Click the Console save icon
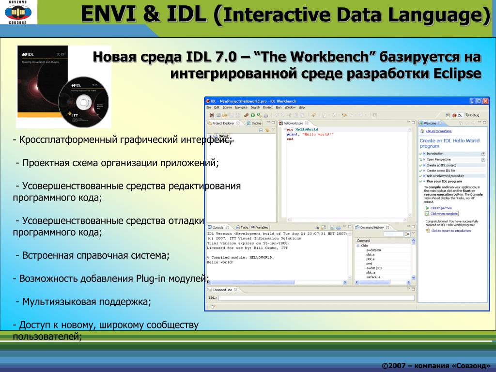The width and height of the screenshot is (496, 372). pyautogui.click(x=332, y=227)
